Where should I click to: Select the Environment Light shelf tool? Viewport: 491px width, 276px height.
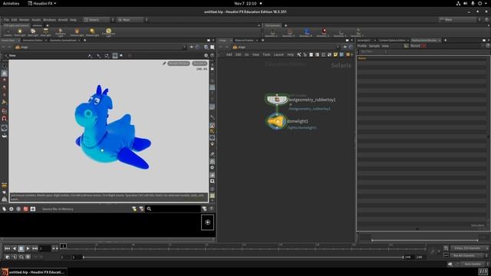coord(108,32)
